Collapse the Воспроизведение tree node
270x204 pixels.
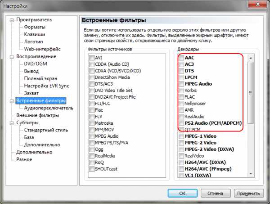pos(12,57)
